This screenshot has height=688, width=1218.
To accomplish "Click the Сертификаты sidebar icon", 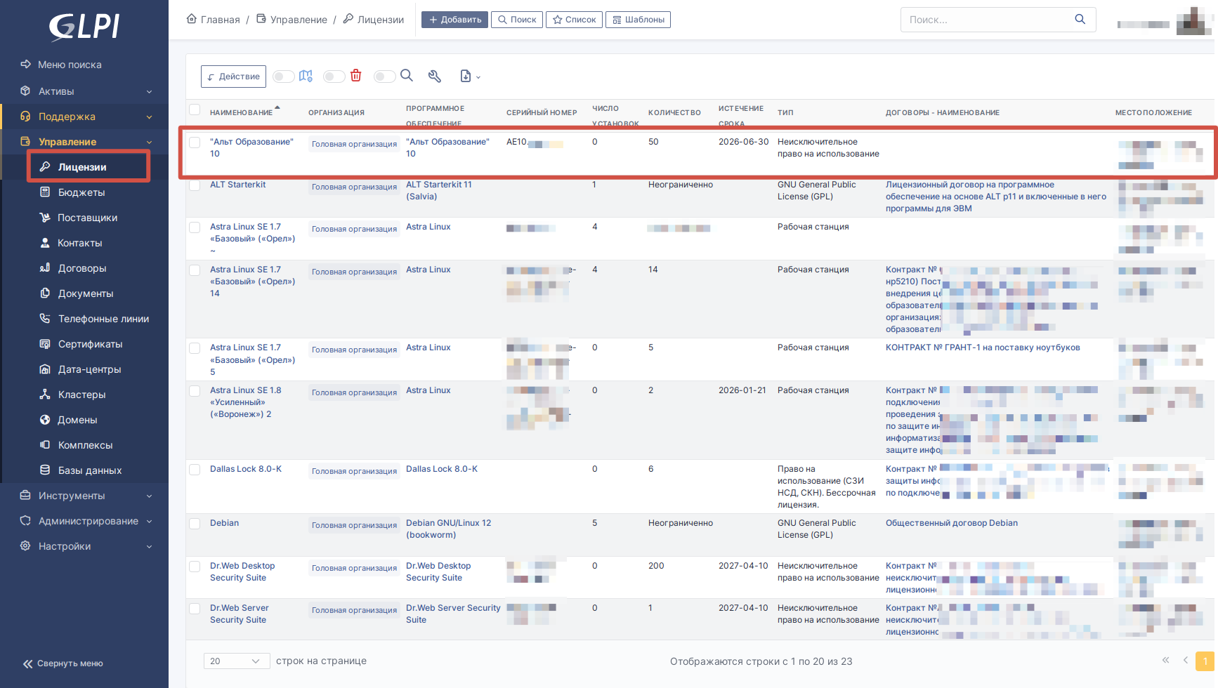I will coord(45,344).
